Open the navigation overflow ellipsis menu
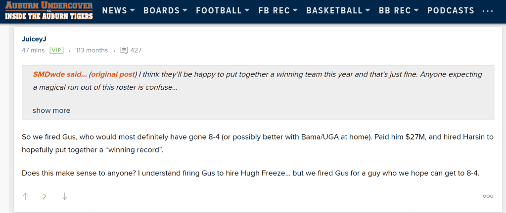Image resolution: width=506 pixels, height=213 pixels. tap(487, 11)
